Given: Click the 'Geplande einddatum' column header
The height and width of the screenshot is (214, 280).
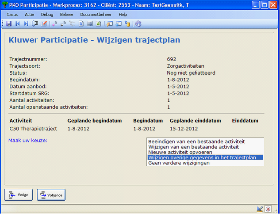Looking at the screenshot, I should 196,121.
